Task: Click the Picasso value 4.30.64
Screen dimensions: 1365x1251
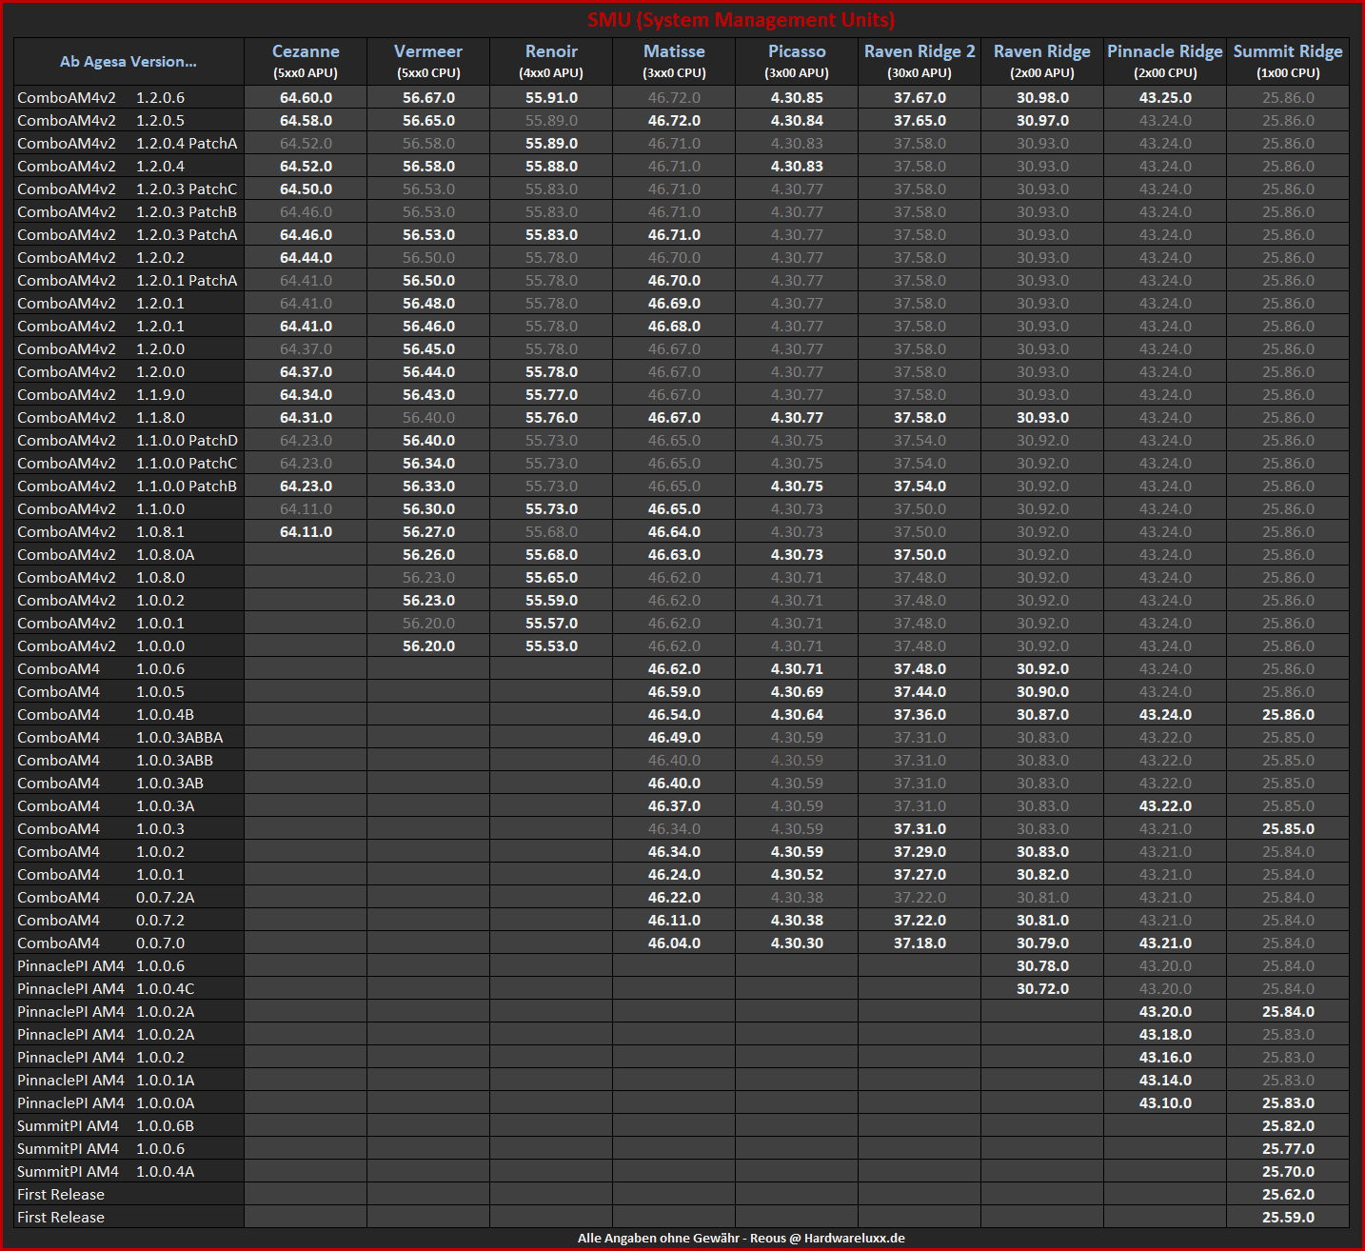Action: (x=797, y=714)
